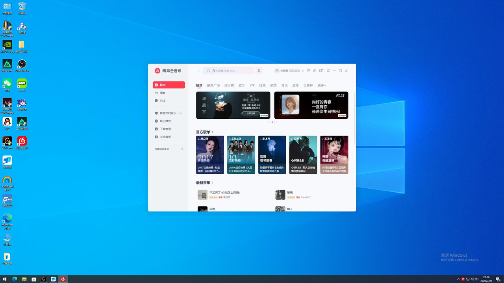Click the 未登录 user avatar icon
Screen dimensions: 504x283
(x=277, y=71)
